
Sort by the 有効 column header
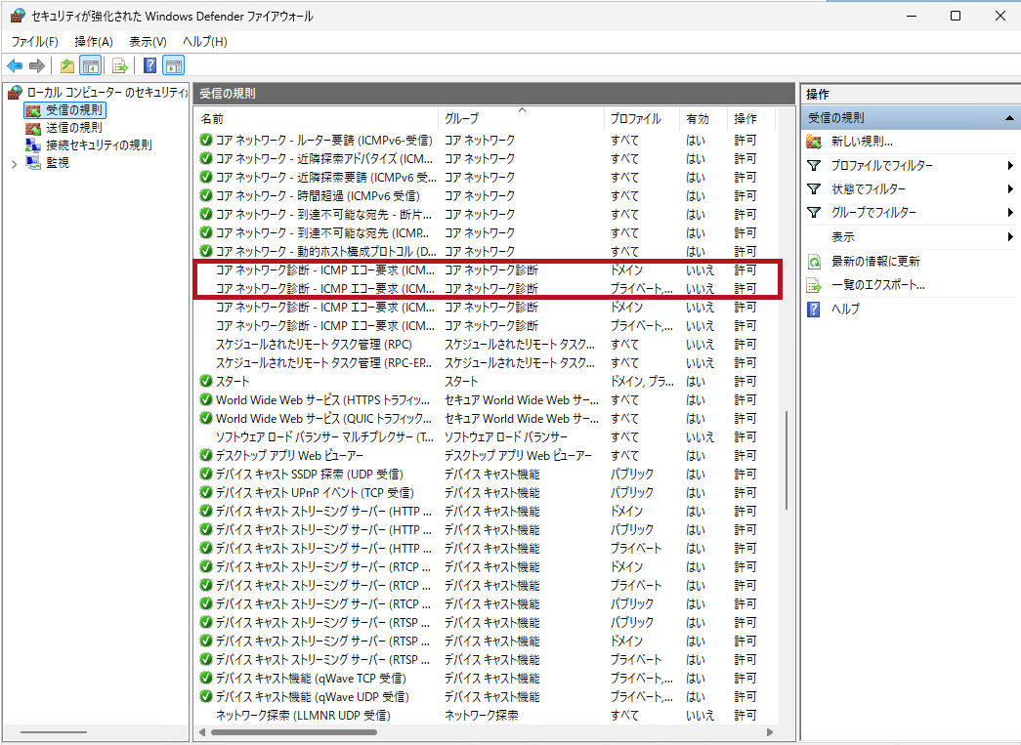point(703,119)
